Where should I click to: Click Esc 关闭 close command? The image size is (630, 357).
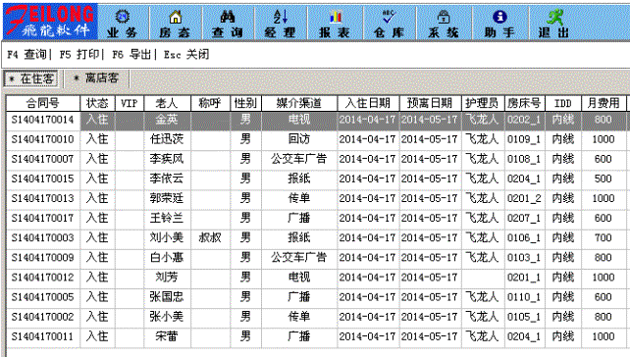coord(186,54)
